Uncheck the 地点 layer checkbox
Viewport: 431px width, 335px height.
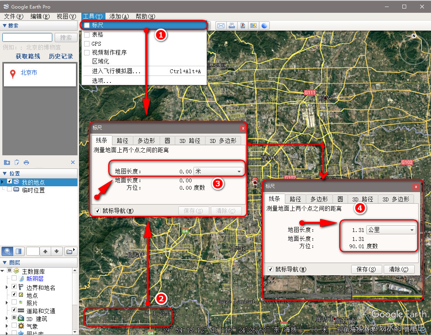point(14,294)
